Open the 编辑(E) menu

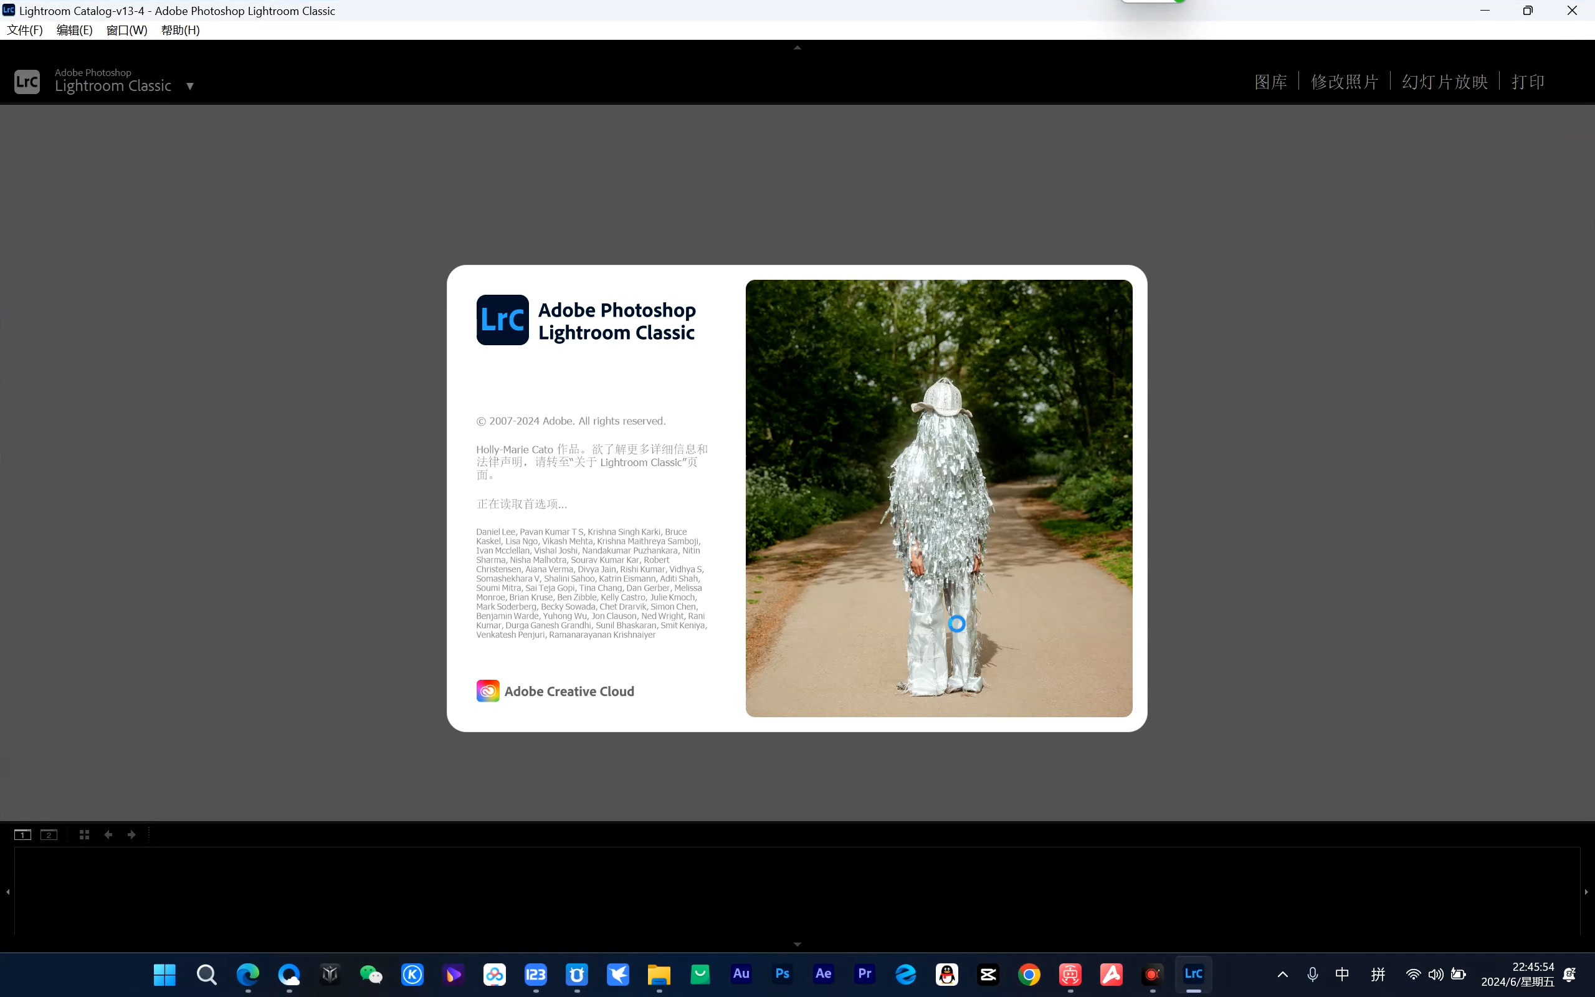coord(75,31)
